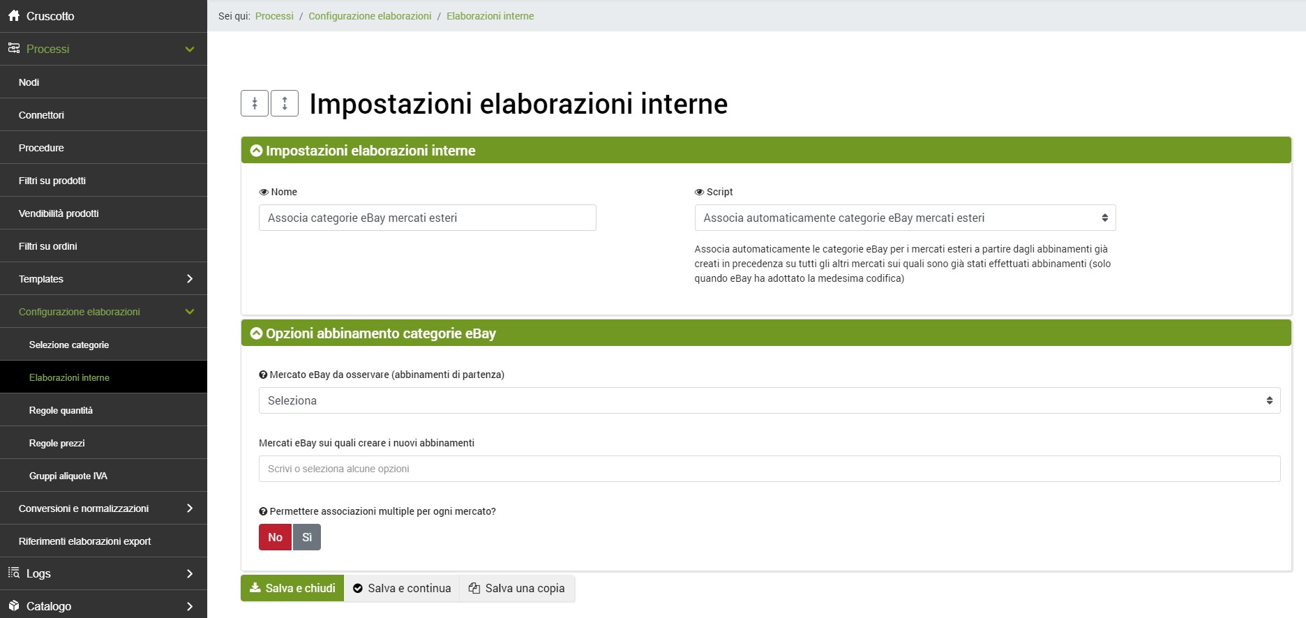Click the eye icon next to Nome

(x=264, y=192)
